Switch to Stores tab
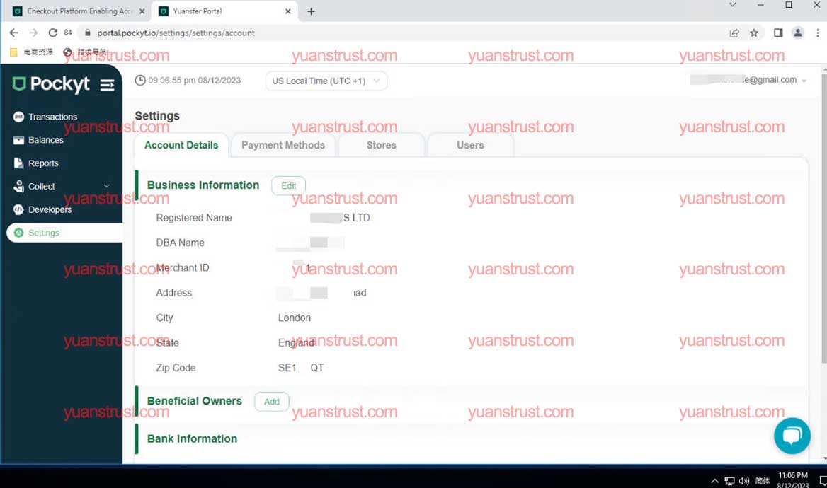This screenshot has height=488, width=827. click(x=382, y=146)
